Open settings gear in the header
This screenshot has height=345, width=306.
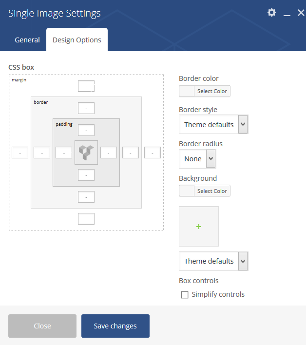coord(272,13)
